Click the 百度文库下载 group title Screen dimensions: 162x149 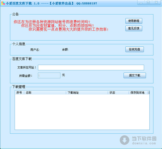(x=22, y=59)
